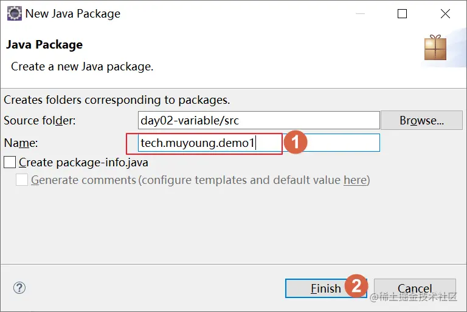Viewport: 467px width, 312px height.
Task: Click the Eclipse icon in the title bar
Action: click(x=14, y=13)
